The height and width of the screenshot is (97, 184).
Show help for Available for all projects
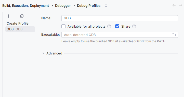(x=109, y=26)
